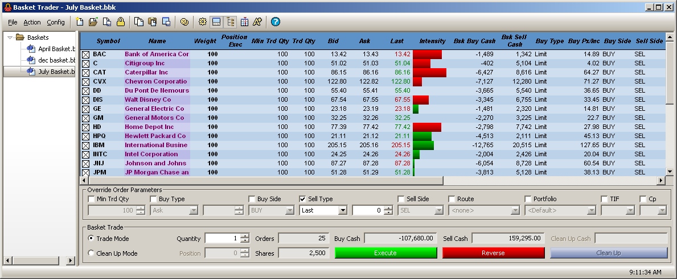Open the Route '<none>' dropdown
Viewport: 677px width, 279px height.
(x=515, y=211)
